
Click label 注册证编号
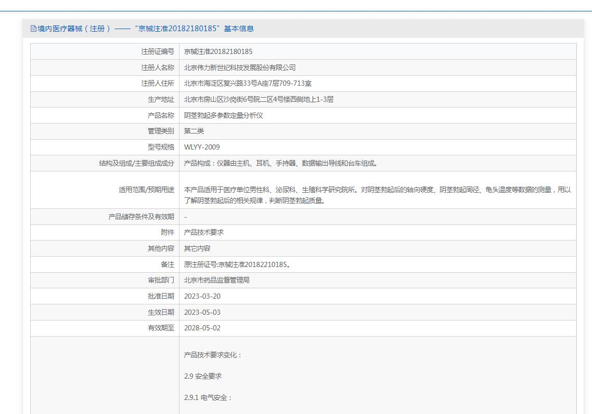(x=158, y=51)
